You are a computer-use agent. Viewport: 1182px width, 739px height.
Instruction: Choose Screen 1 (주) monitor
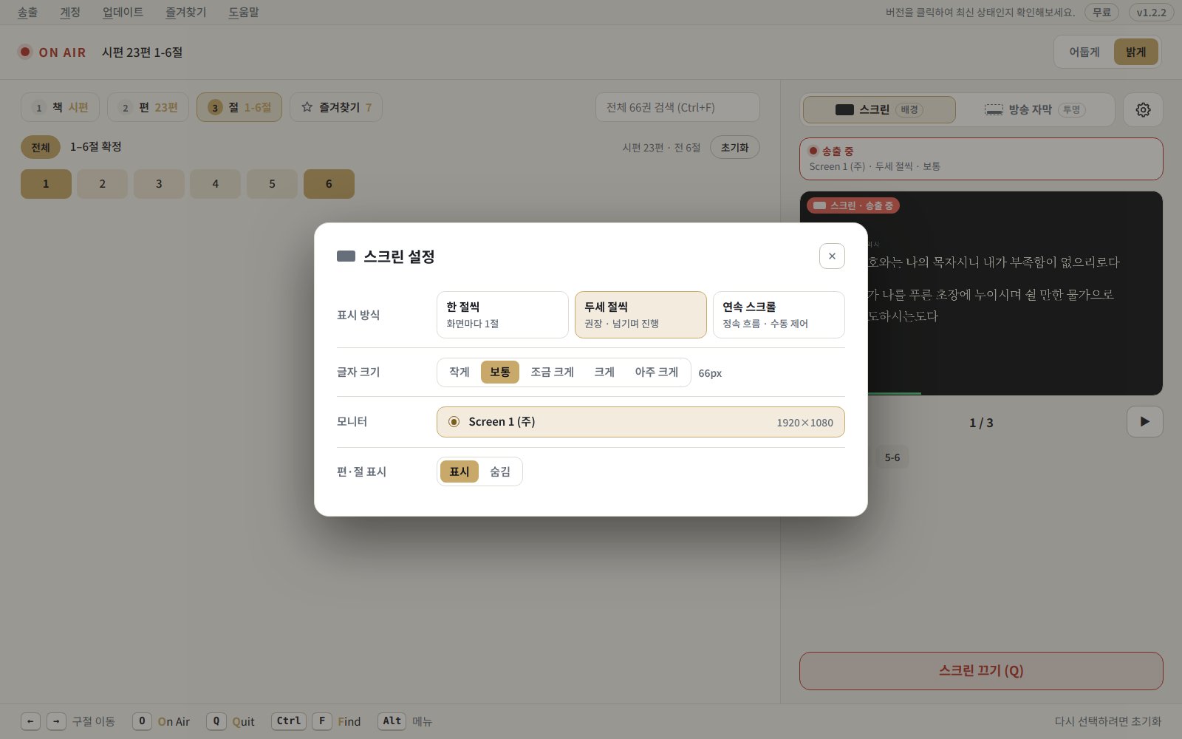click(x=640, y=422)
